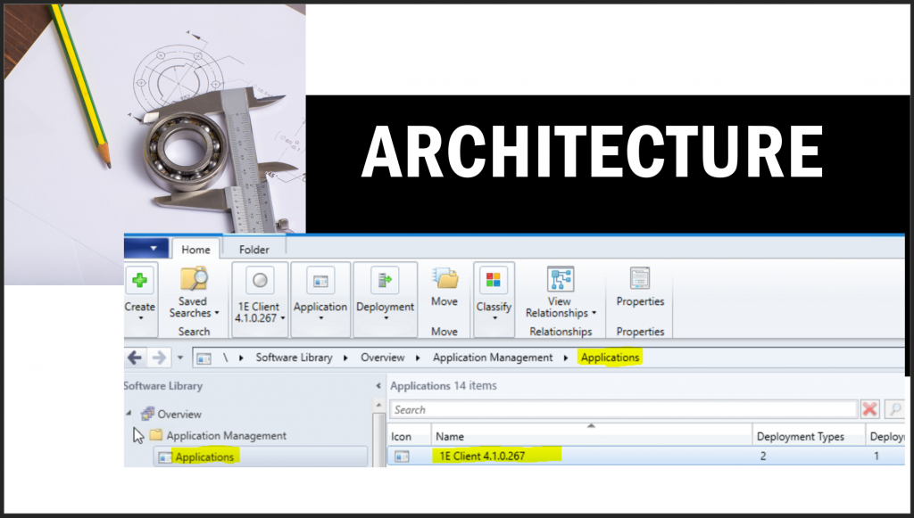
Task: Open Saved Searches folder icon
Action: 194,278
